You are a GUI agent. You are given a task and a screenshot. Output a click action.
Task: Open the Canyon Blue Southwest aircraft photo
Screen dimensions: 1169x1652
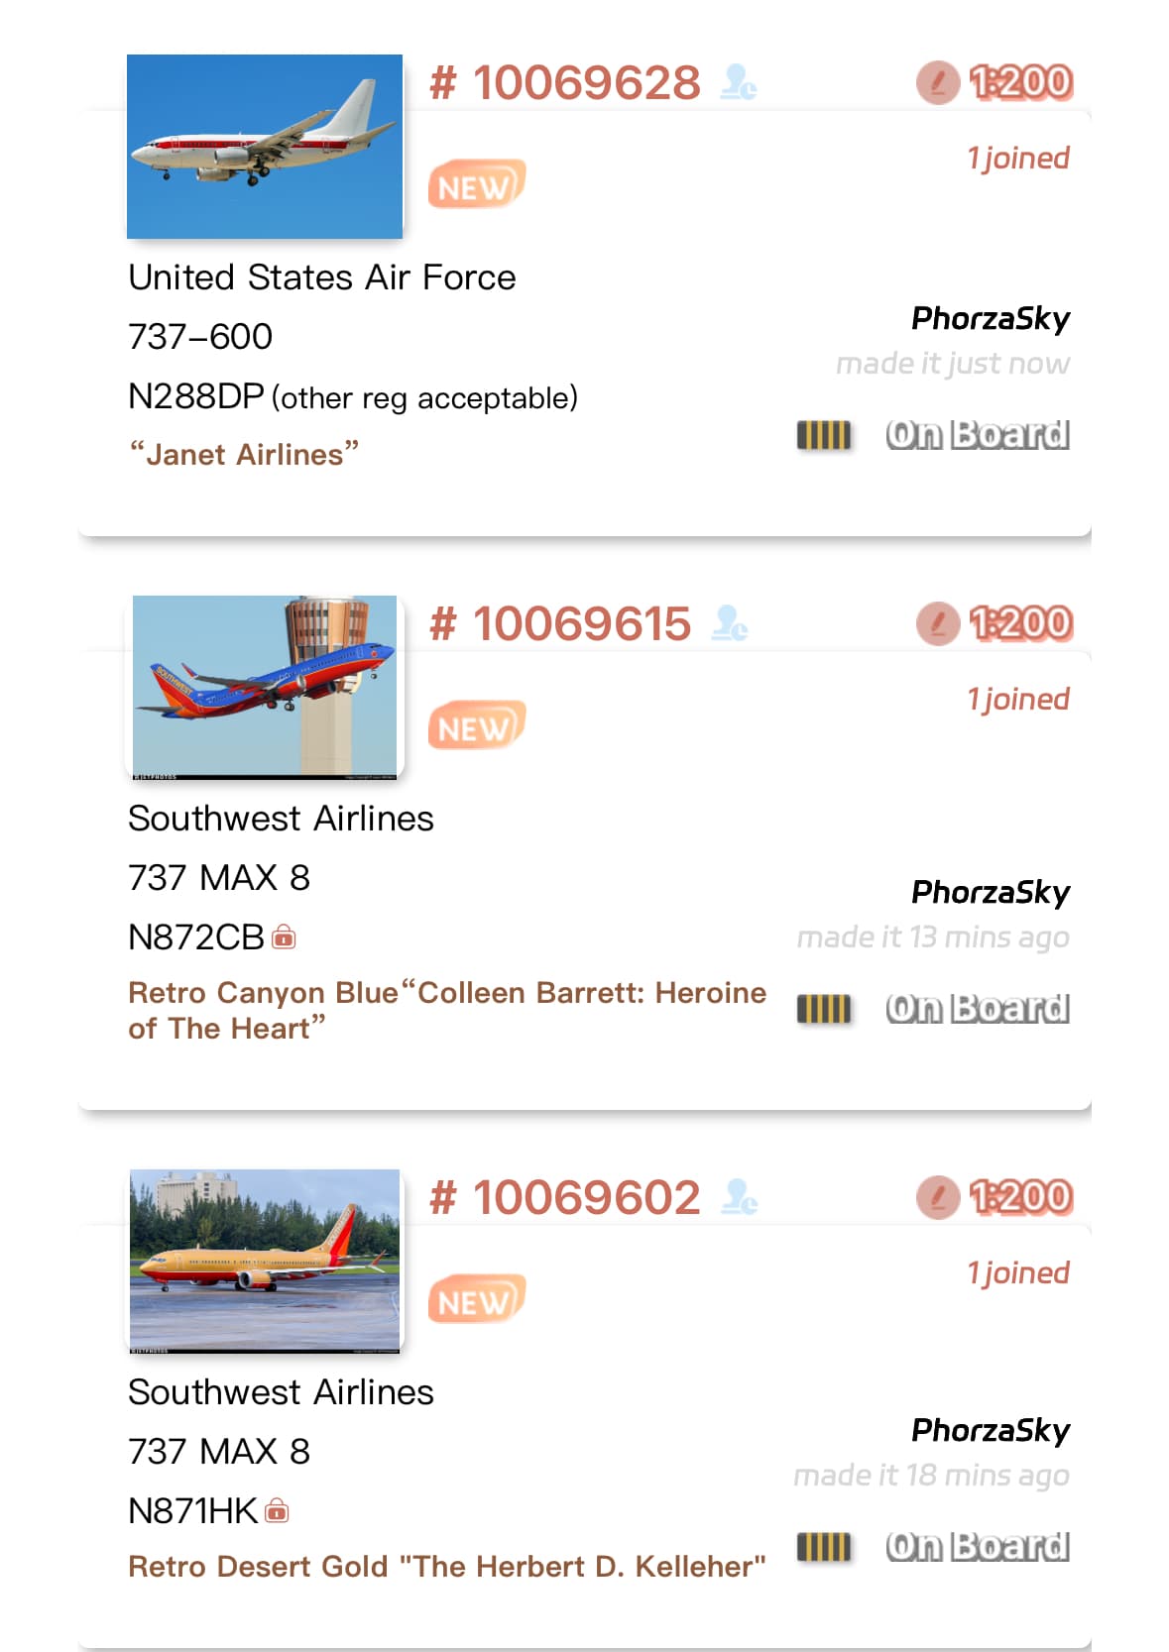click(265, 687)
